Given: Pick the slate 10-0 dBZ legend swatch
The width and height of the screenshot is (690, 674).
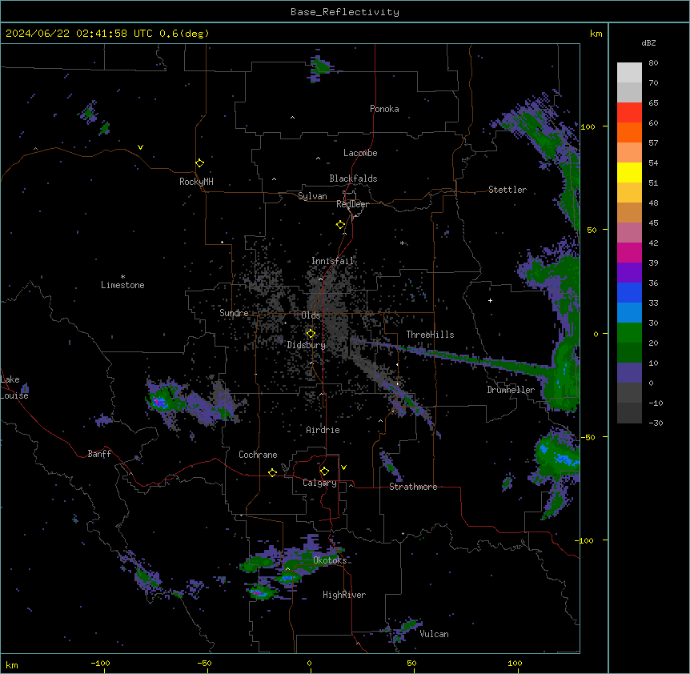Looking at the screenshot, I should [629, 373].
